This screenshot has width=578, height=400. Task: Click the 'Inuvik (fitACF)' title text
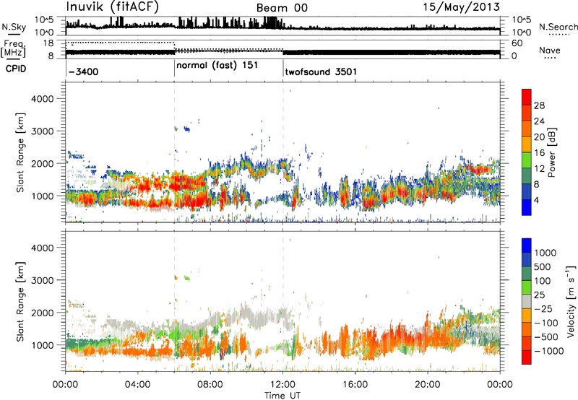pyautogui.click(x=113, y=7)
